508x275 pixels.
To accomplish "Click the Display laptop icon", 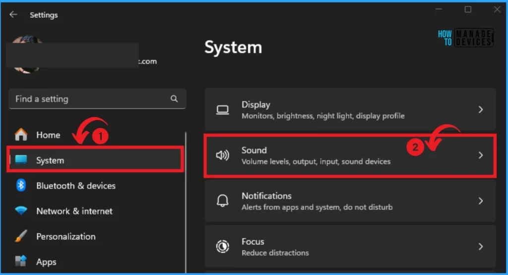I will pos(223,110).
